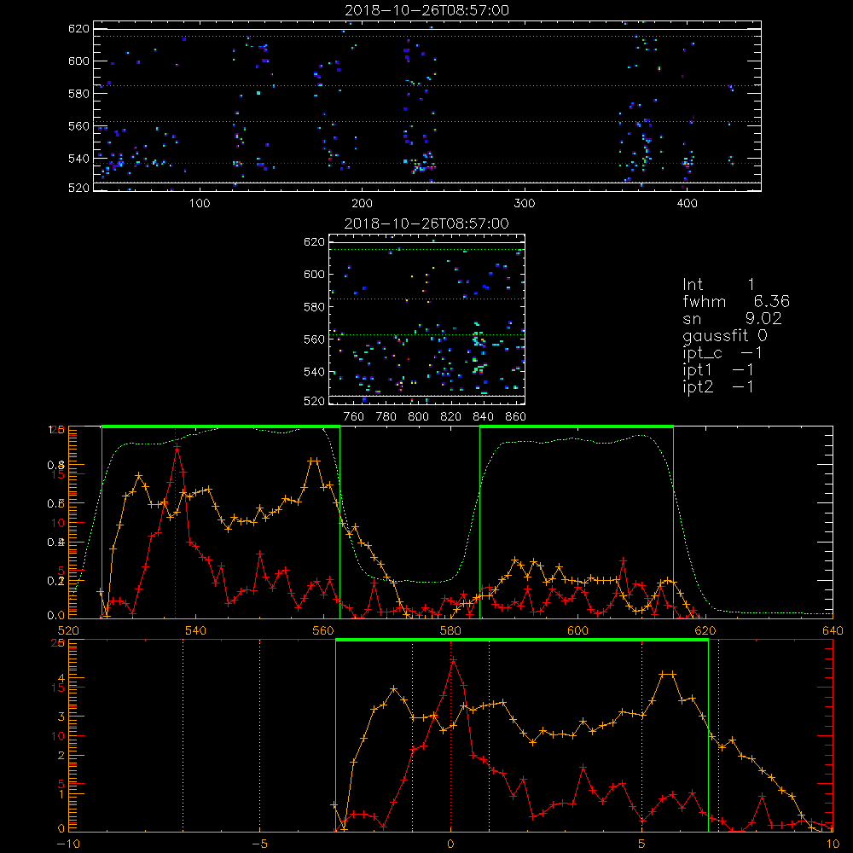Click the timestamp title above the wide top image

[x=427, y=10]
